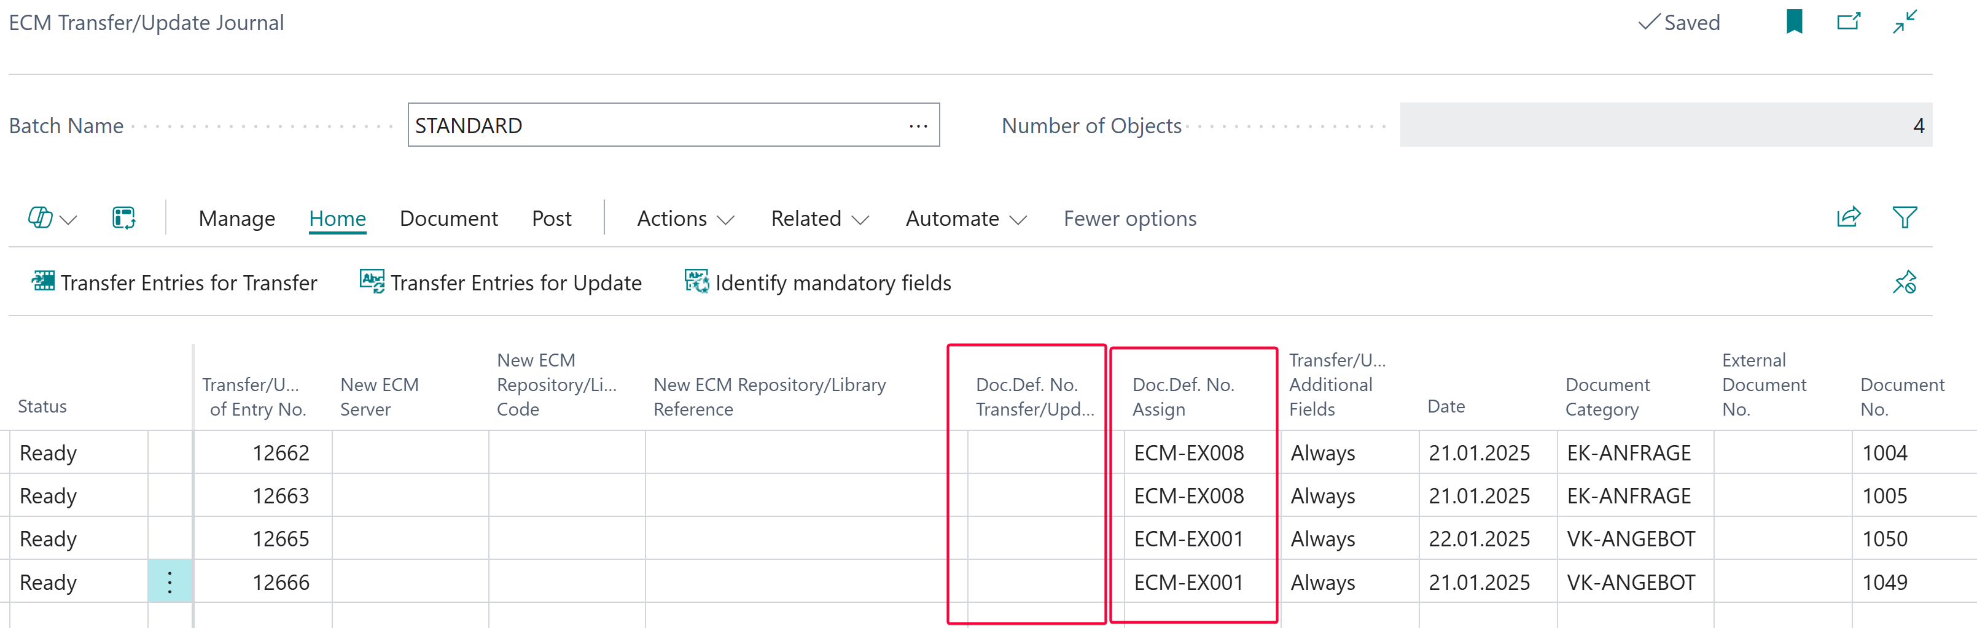1977x628 pixels.
Task: Select the Post tab
Action: (x=551, y=219)
